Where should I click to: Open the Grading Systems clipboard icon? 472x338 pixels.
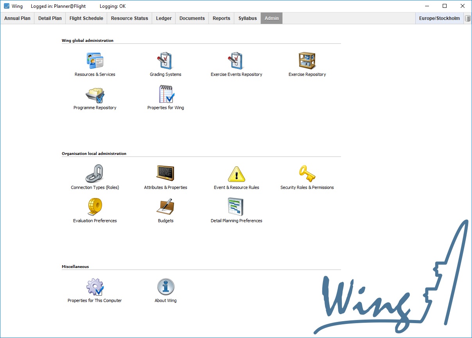tap(165, 61)
